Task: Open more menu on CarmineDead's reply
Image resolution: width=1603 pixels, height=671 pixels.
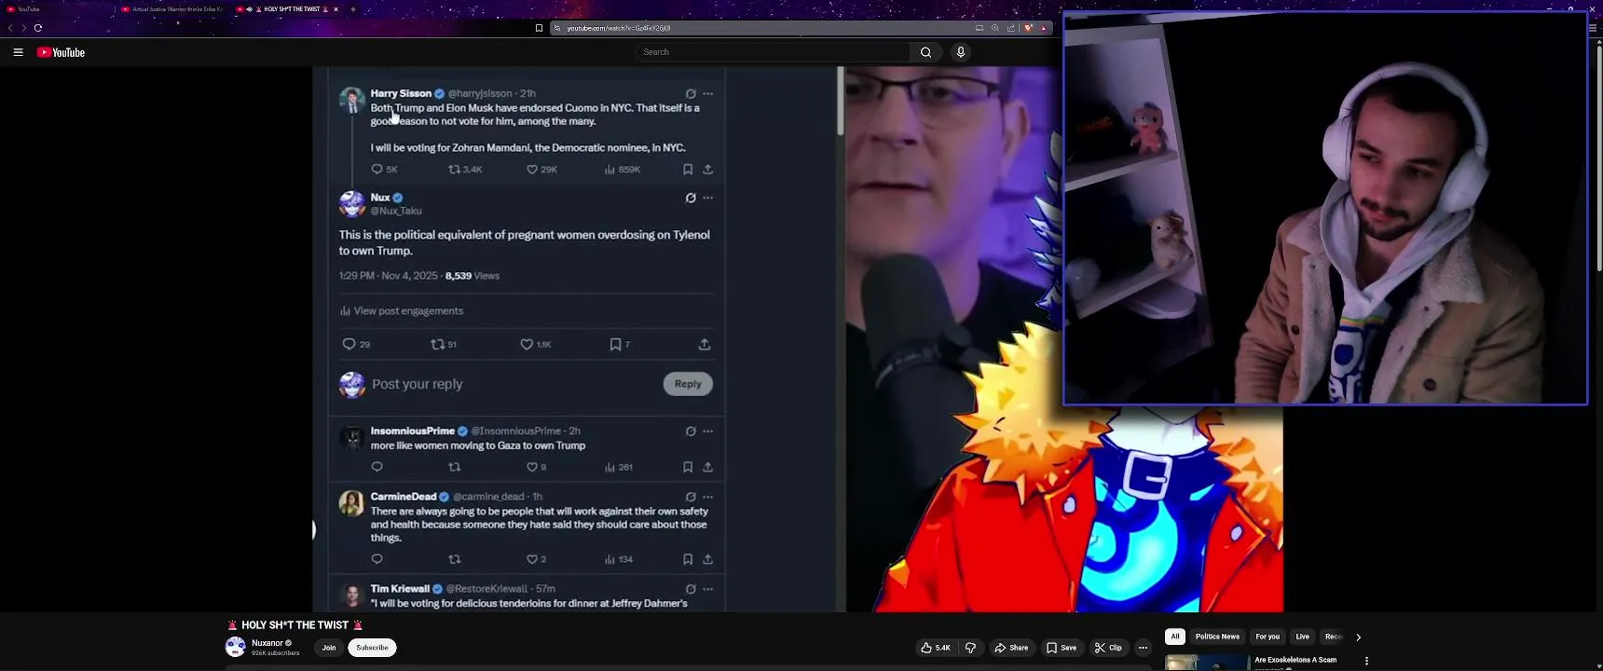Action: [x=708, y=497]
